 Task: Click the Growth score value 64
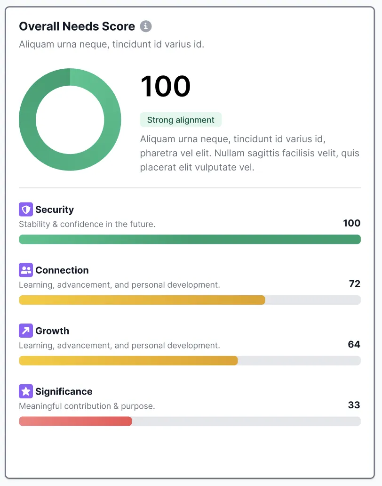[354, 344]
